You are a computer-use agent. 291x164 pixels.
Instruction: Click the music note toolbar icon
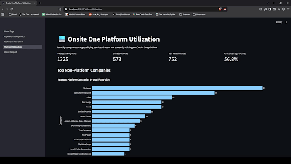(265, 9)
